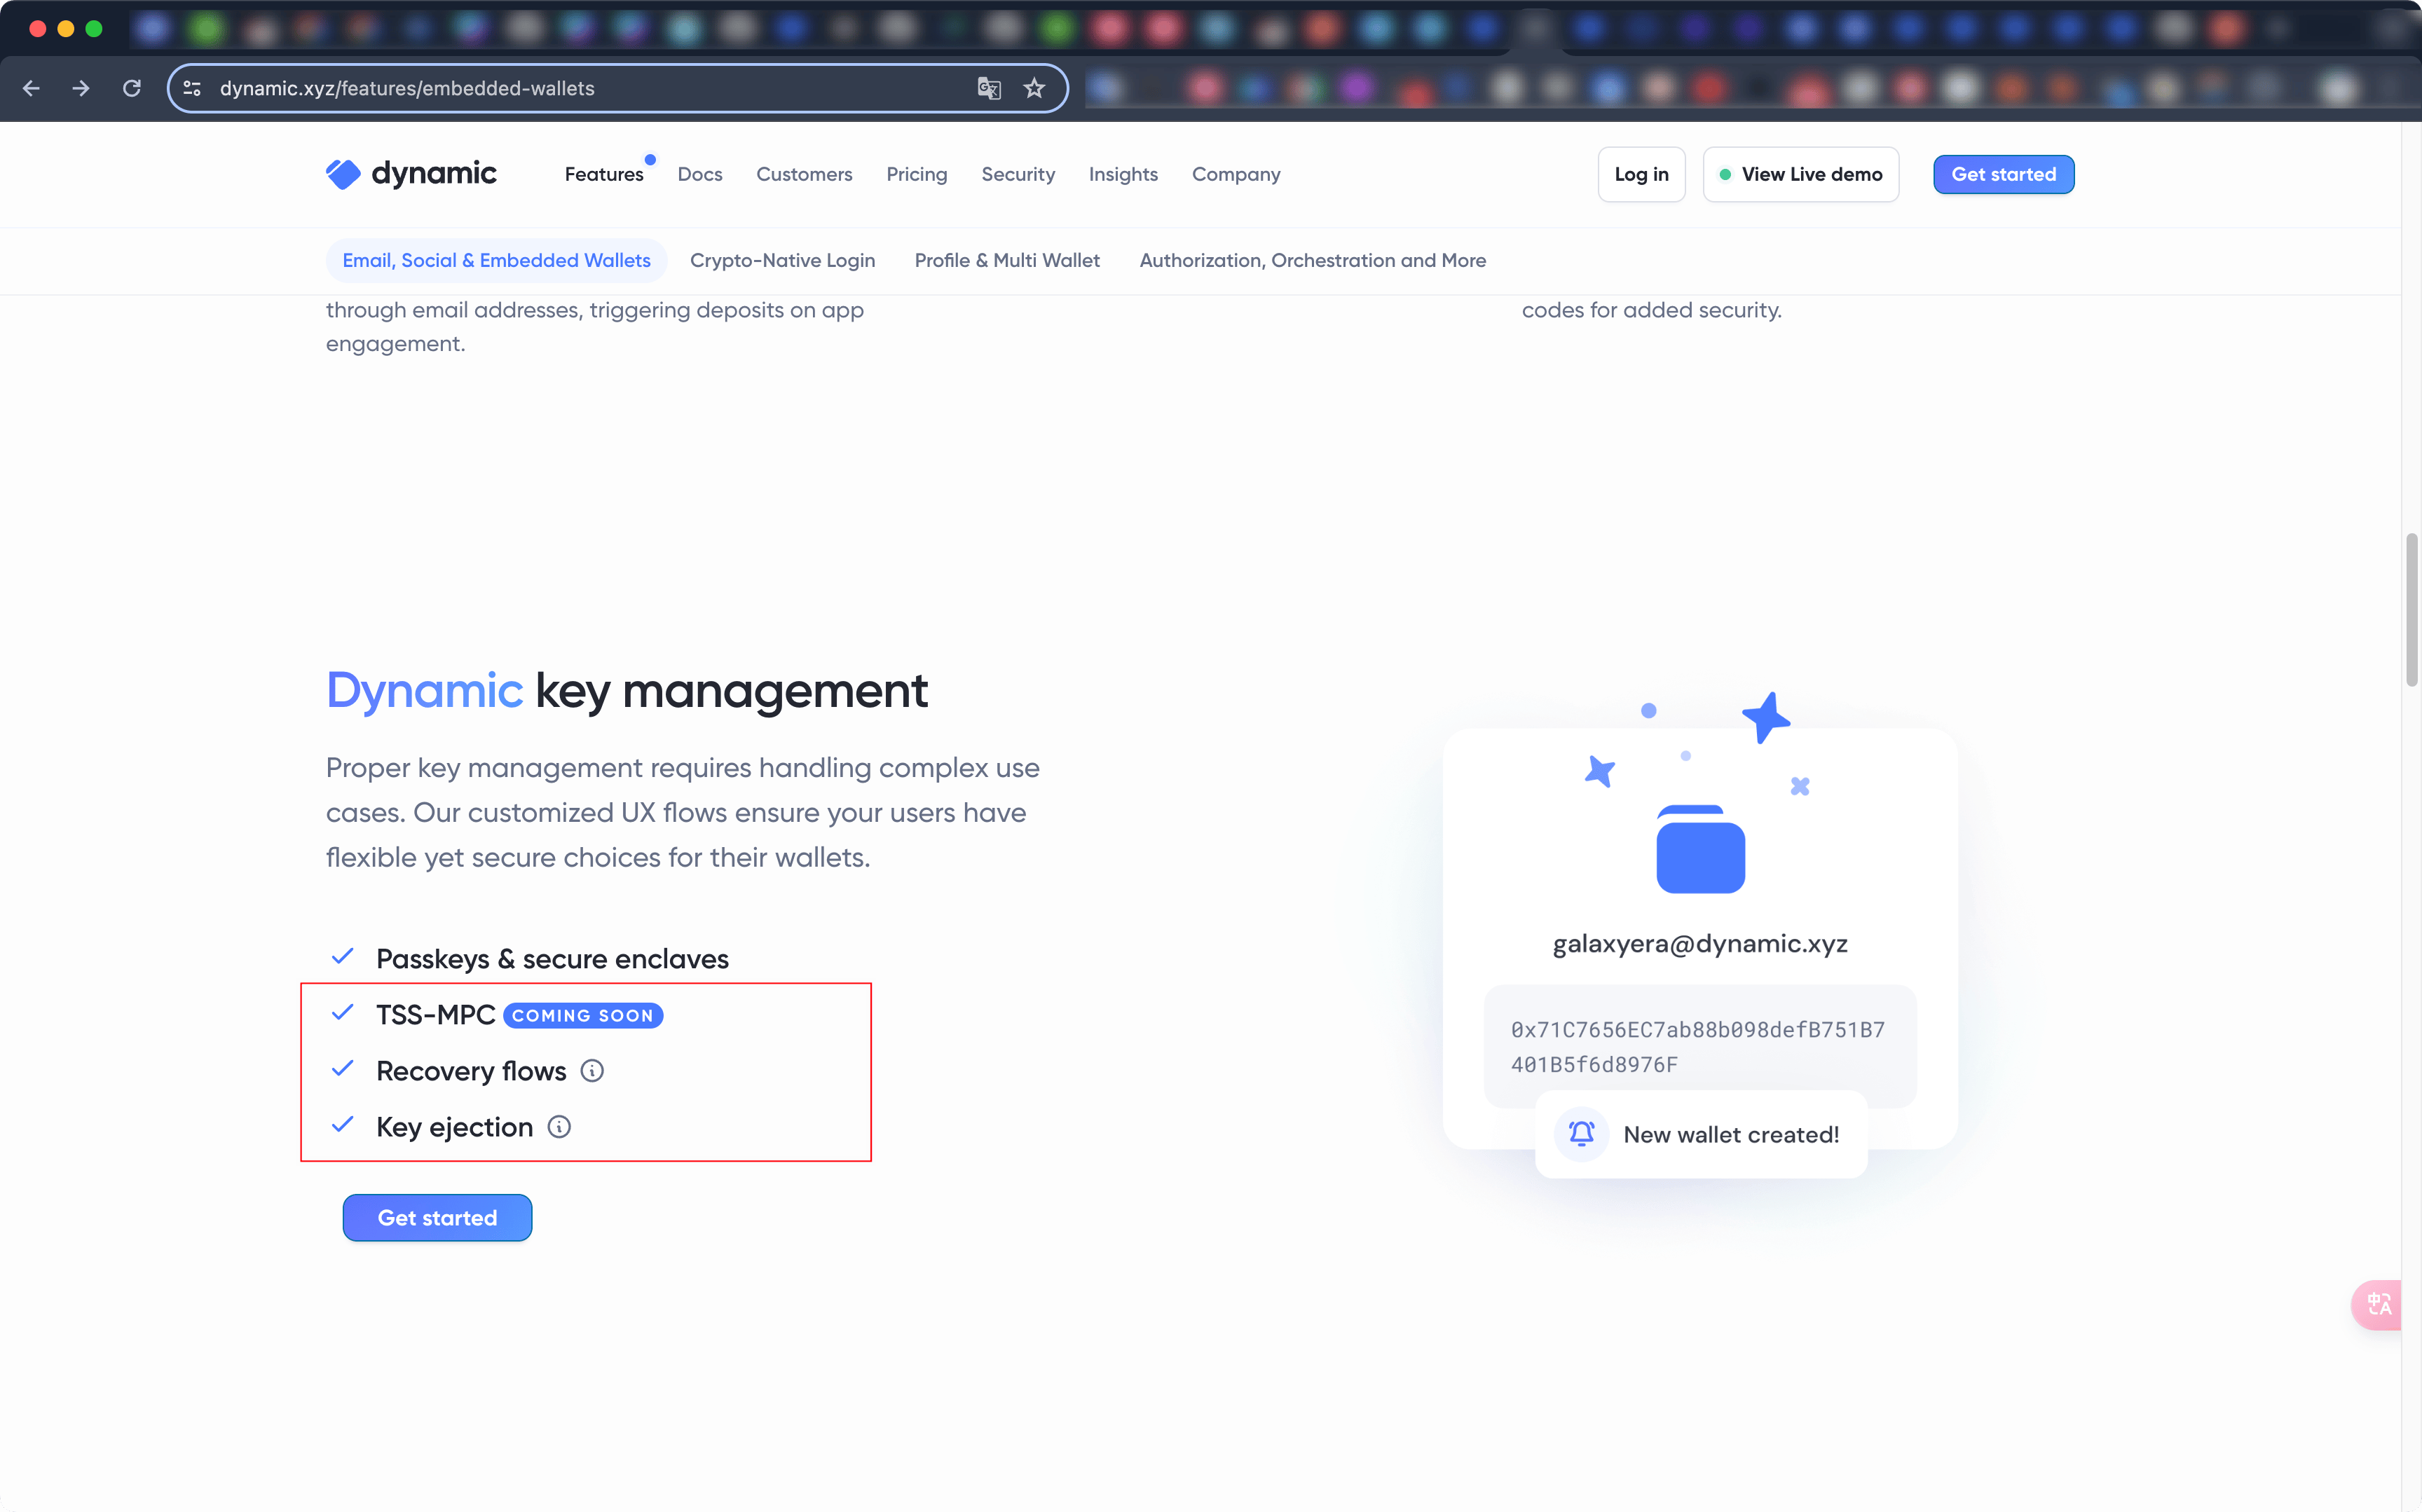
Task: Click the Key ejection text
Action: tap(454, 1127)
